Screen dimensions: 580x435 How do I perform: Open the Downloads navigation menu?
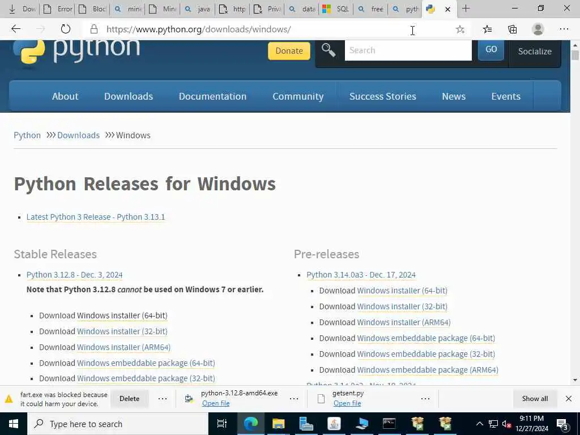pos(129,96)
